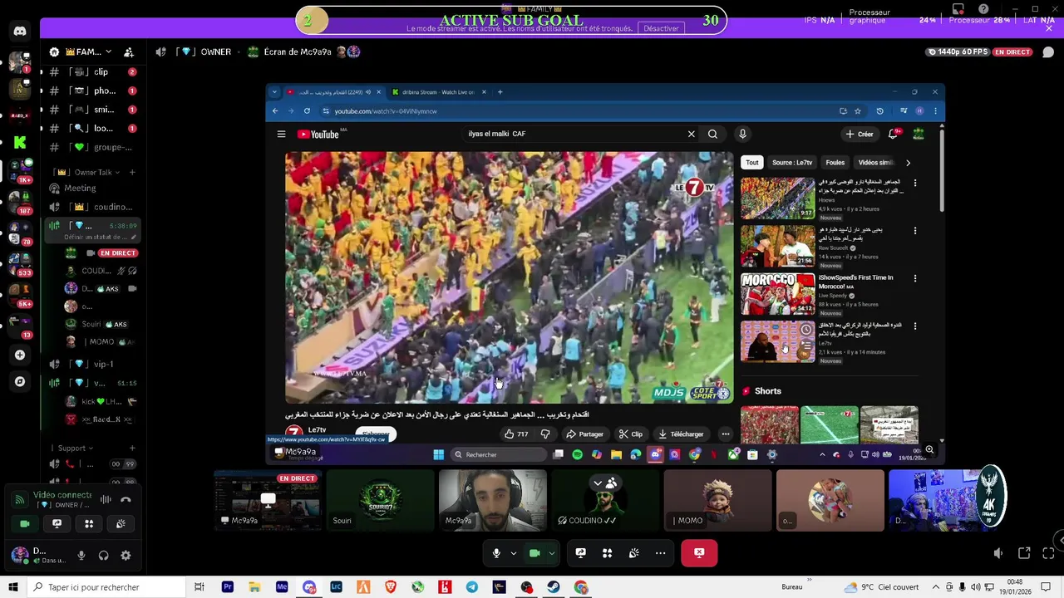Join the vip-1 voice channel
1064x598 pixels.
tap(91, 364)
